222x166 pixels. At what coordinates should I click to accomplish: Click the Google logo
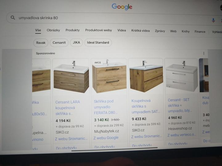click(122, 7)
